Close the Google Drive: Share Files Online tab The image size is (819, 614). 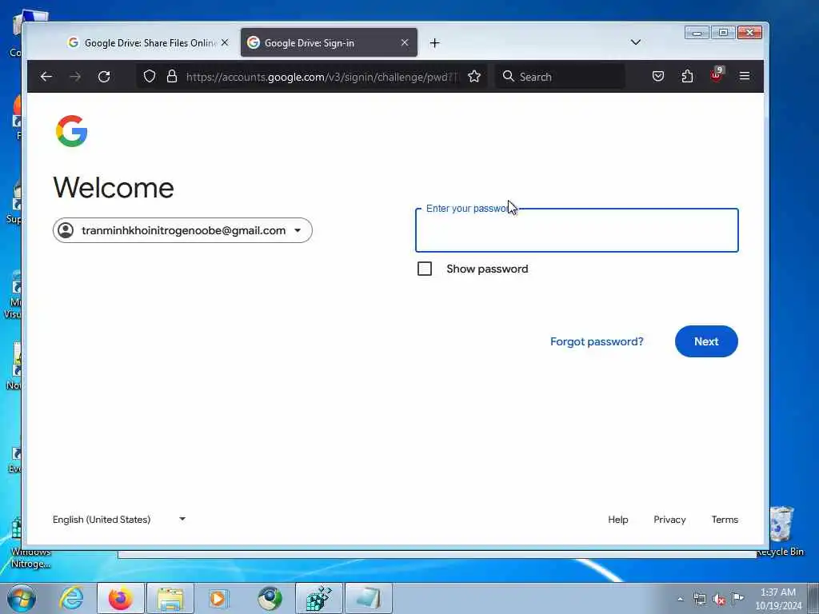[x=225, y=42]
